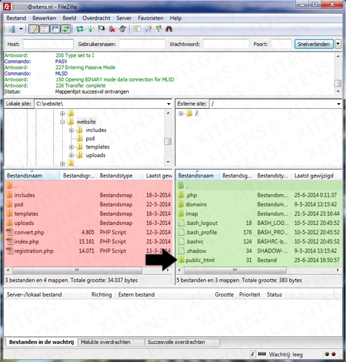Search for files with binoculars icon
Screen dimensions: 346x362
click(x=169, y=29)
